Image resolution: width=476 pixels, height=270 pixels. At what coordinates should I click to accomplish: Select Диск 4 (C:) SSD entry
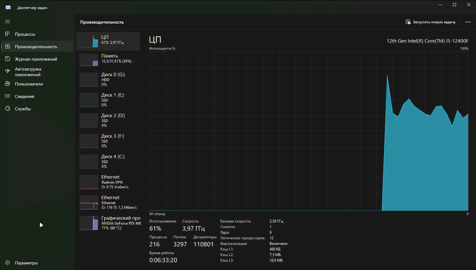click(108, 161)
